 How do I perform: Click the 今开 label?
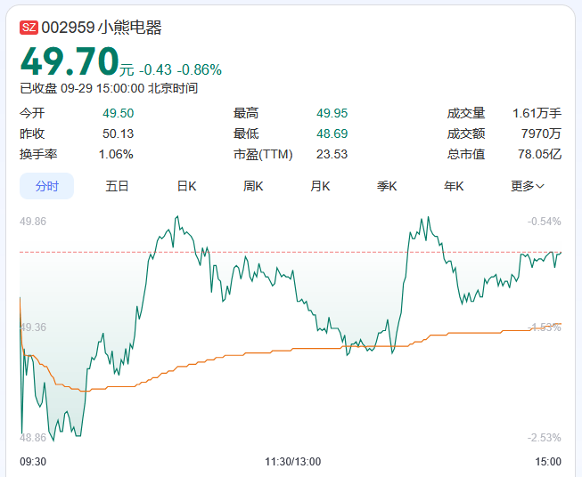32,113
